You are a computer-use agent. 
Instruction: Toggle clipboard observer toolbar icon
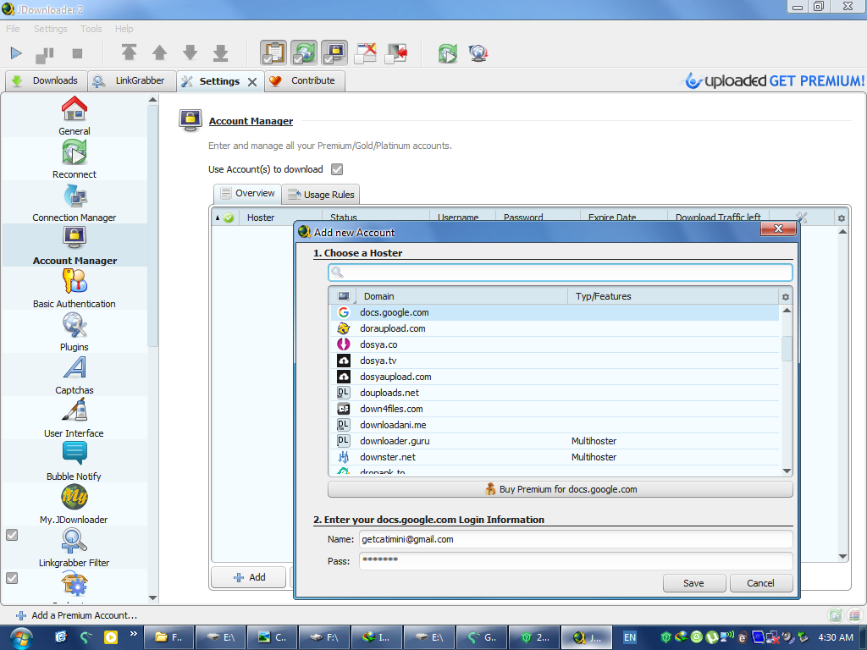click(x=273, y=52)
